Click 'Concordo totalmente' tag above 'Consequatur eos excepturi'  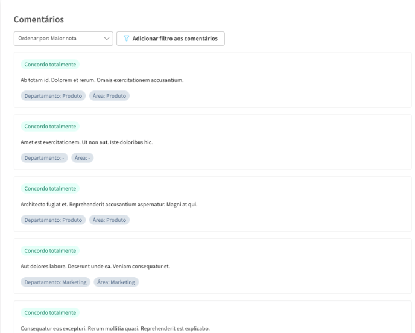pos(50,312)
